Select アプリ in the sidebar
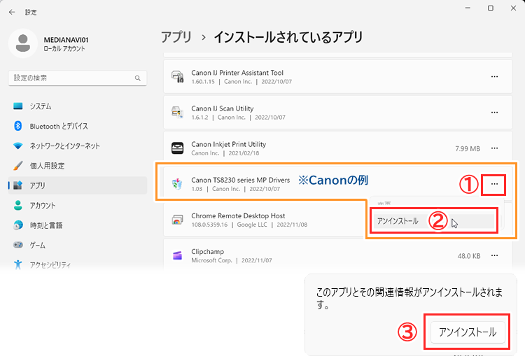Image resolution: width=525 pixels, height=361 pixels. pyautogui.click(x=77, y=185)
